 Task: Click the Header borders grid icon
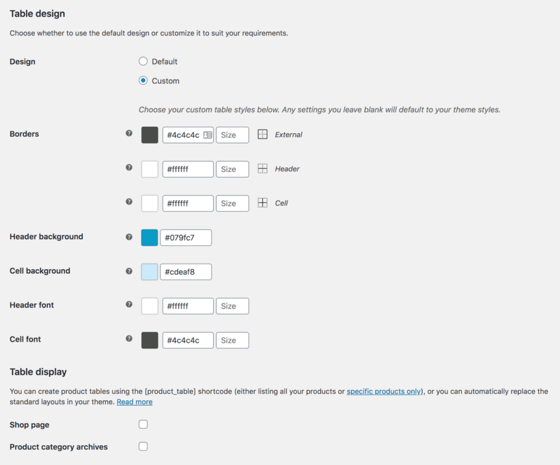pos(263,169)
